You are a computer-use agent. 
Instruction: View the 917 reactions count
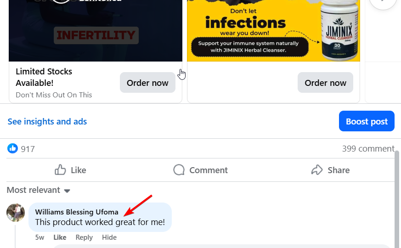(28, 149)
